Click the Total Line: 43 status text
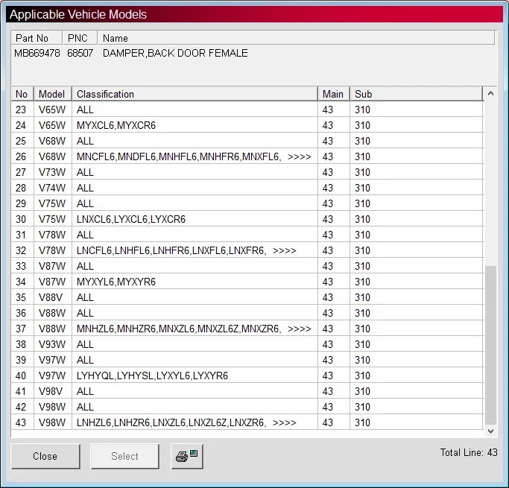This screenshot has height=488, width=509. tap(469, 452)
